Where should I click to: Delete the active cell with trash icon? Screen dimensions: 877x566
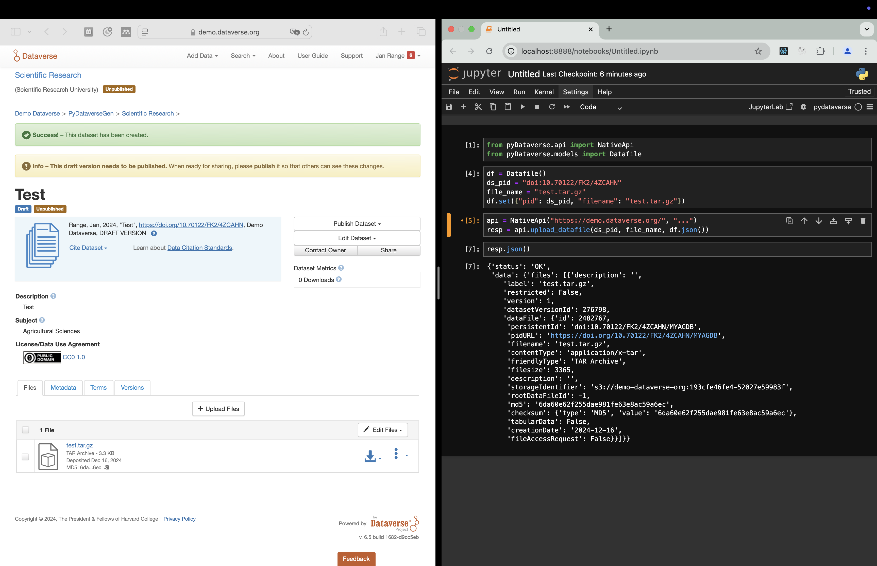[x=863, y=220]
